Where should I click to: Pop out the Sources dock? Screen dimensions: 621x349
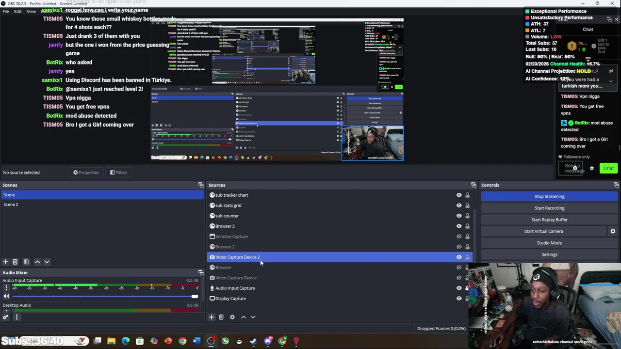pyautogui.click(x=474, y=185)
